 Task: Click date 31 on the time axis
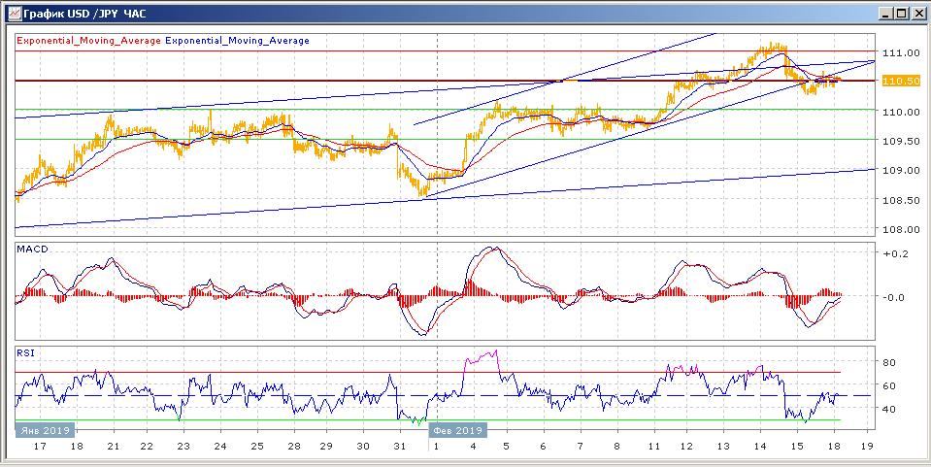(401, 447)
